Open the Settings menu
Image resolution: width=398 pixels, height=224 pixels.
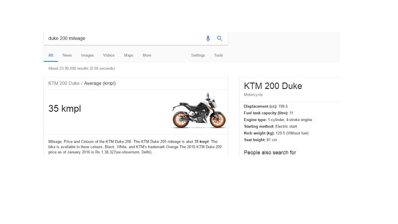point(198,55)
